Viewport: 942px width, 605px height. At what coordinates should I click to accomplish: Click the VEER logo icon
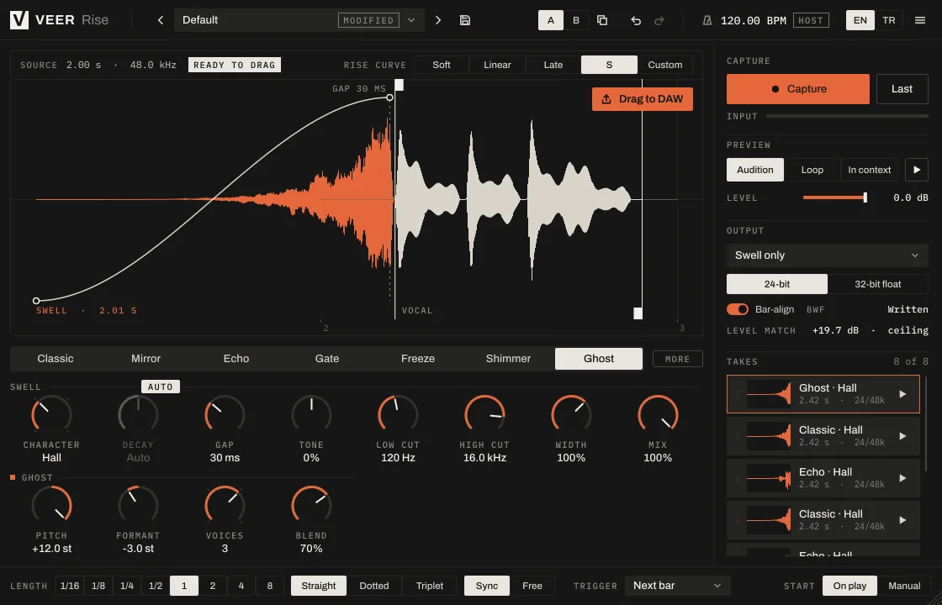tap(19, 20)
